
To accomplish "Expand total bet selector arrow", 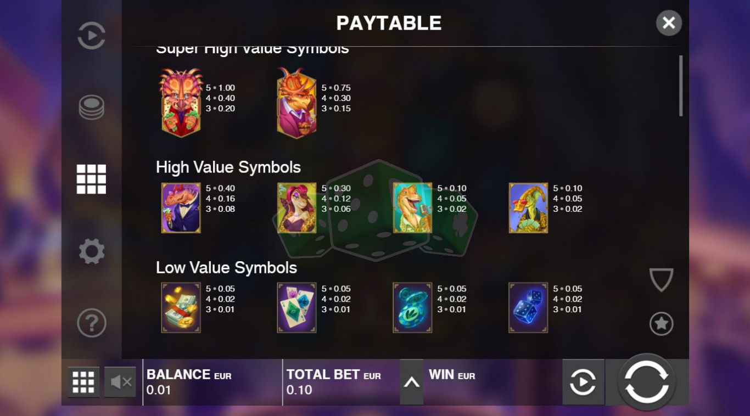I will (411, 383).
